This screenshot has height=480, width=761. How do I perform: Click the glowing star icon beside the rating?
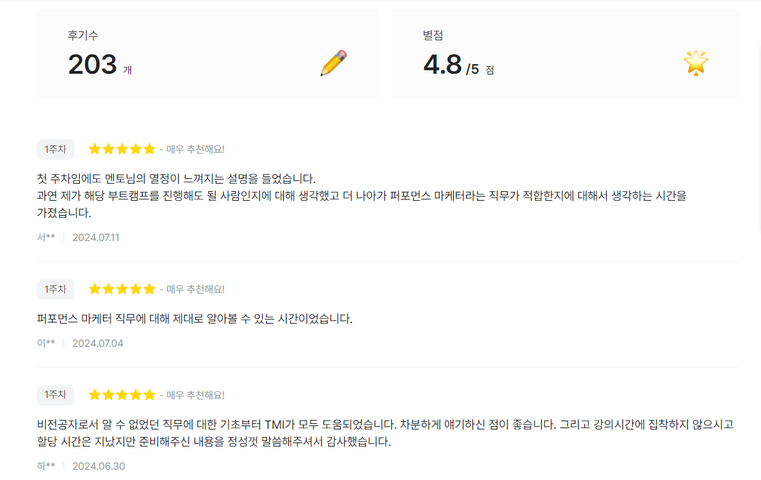(695, 62)
